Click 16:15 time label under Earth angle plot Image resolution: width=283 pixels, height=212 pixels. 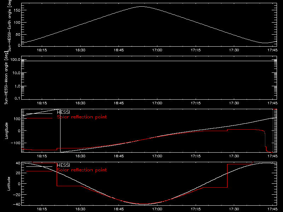[x=42, y=50]
